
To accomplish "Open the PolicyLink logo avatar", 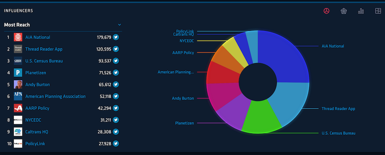I will coord(18,143).
